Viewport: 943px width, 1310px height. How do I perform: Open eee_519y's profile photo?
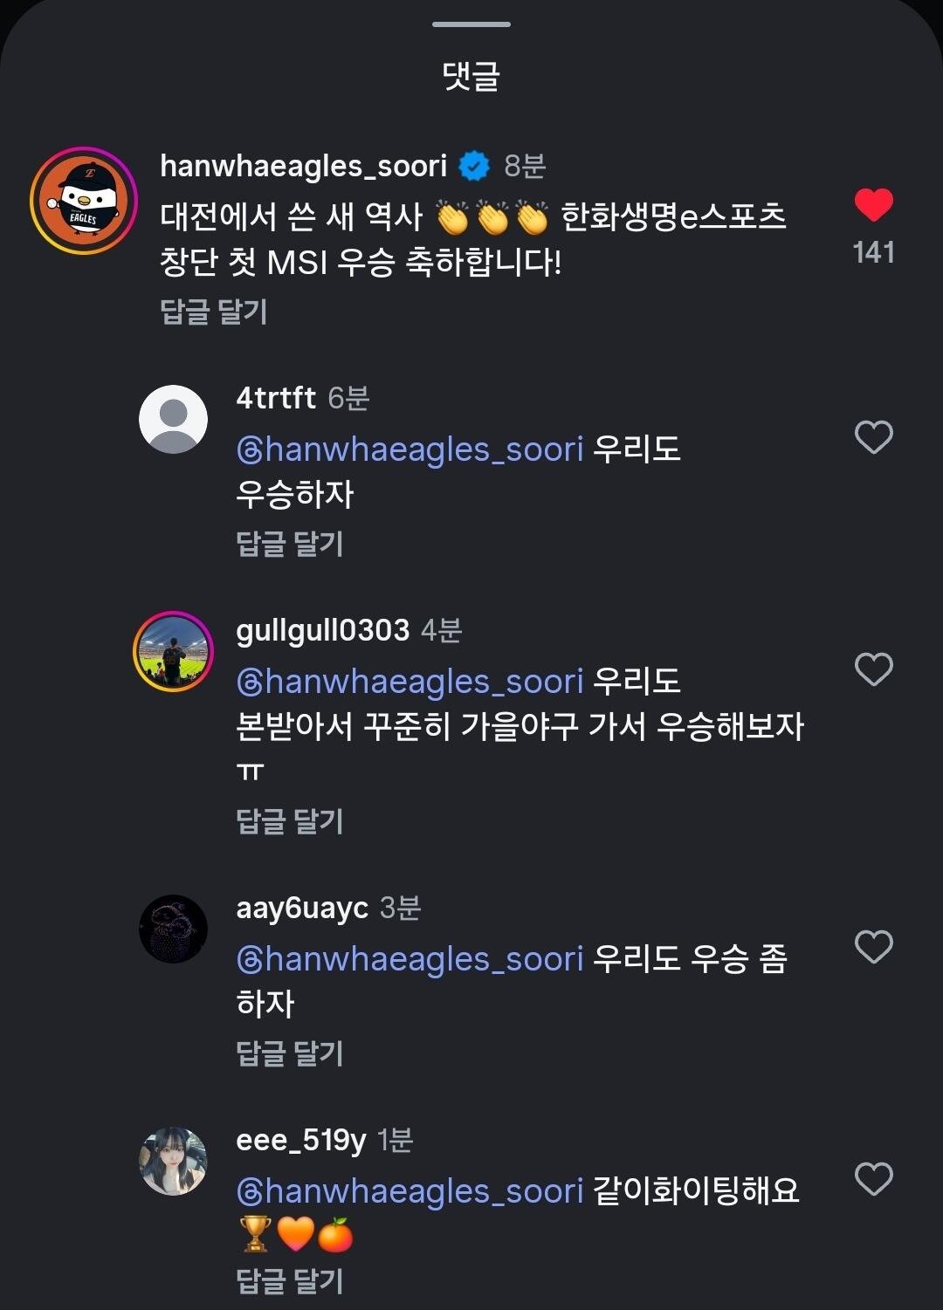pyautogui.click(x=173, y=1162)
